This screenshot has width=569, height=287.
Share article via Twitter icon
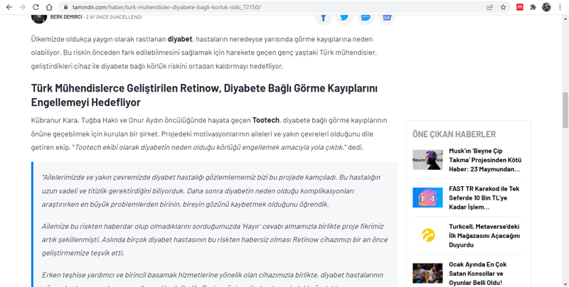point(344,17)
